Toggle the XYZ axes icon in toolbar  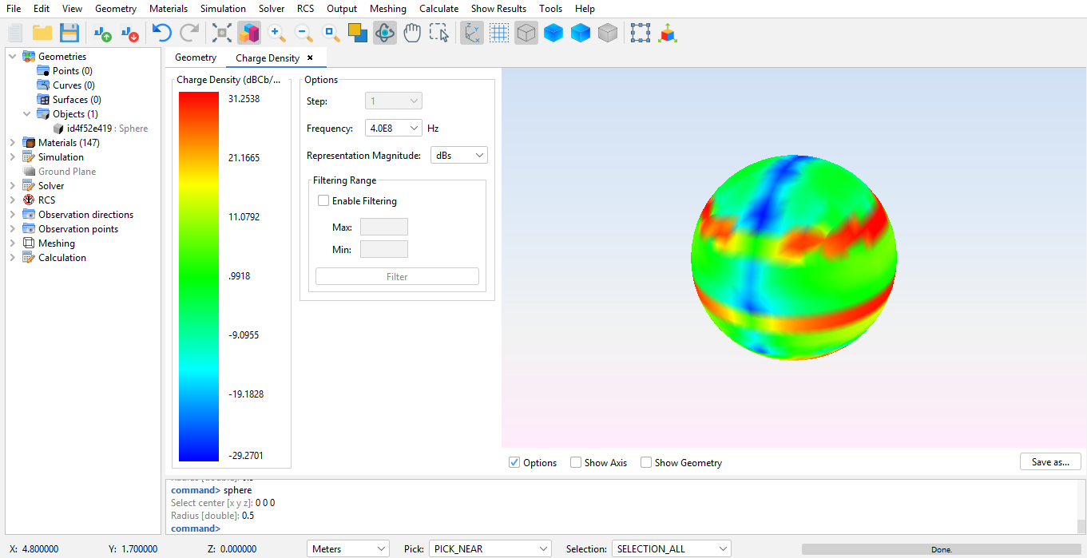tap(472, 33)
